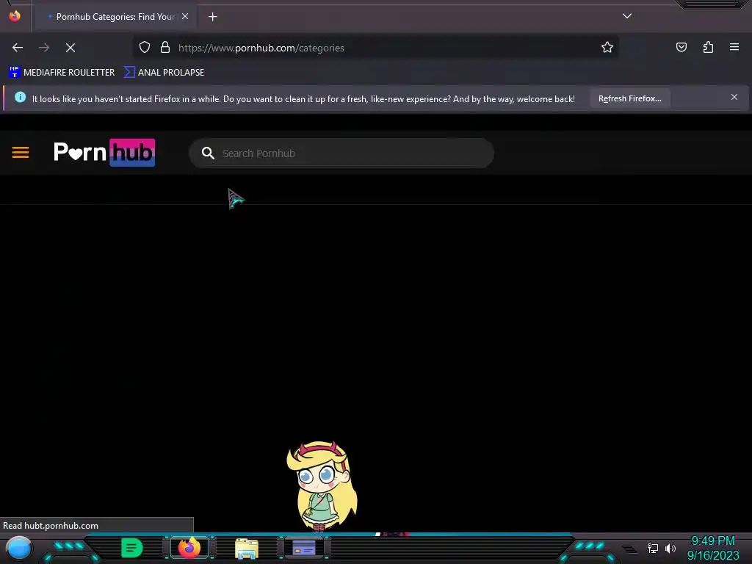752x564 pixels.
Task: Go back using the browser back arrow
Action: (18, 48)
